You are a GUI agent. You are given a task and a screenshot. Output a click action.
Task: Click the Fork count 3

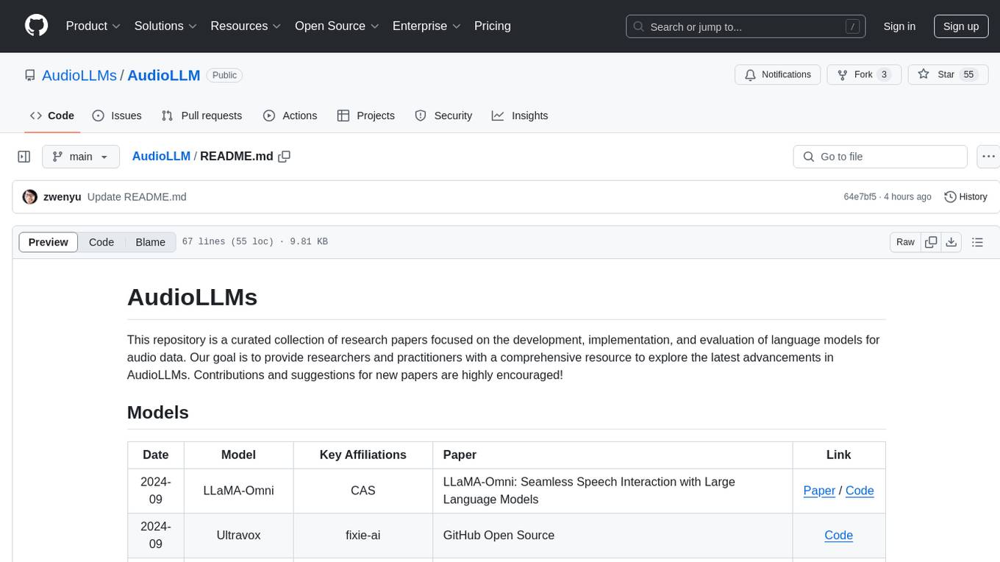[885, 75]
